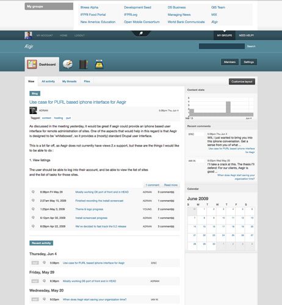
Task: Open the Development Seed group
Action: (x=137, y=7)
